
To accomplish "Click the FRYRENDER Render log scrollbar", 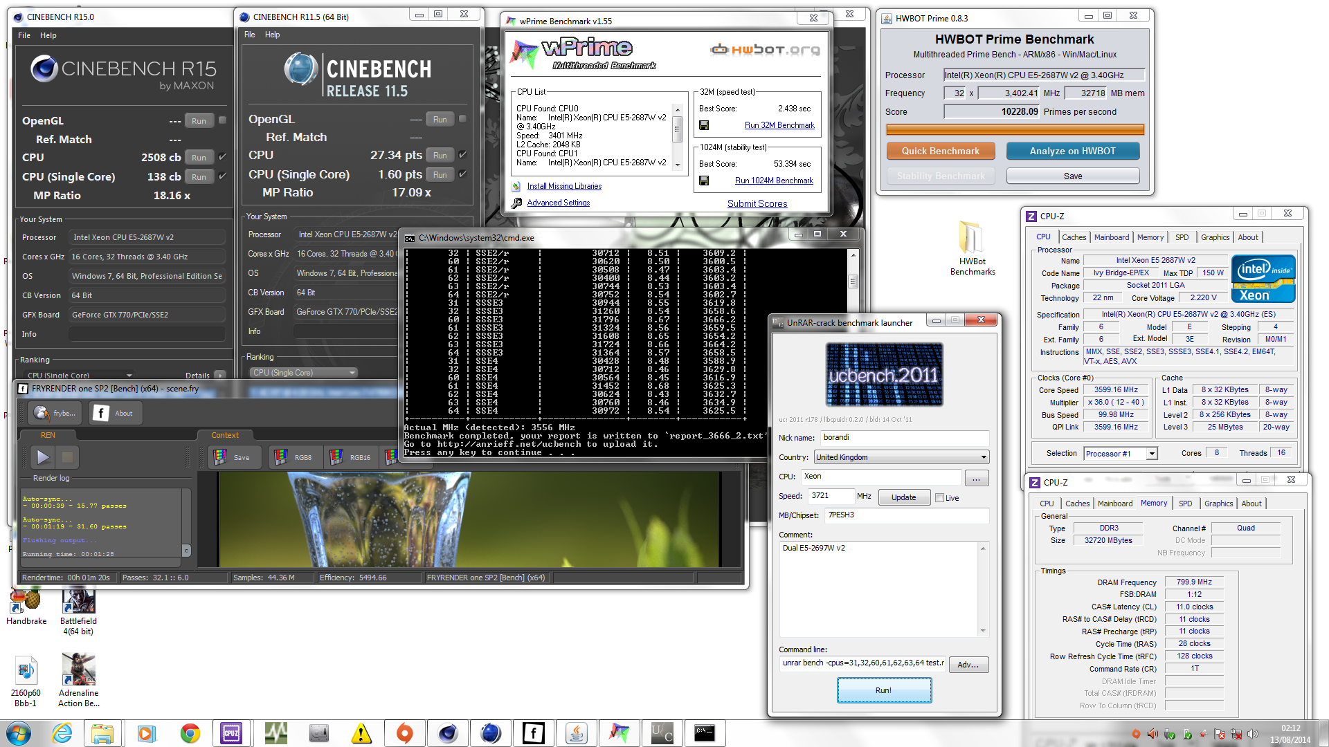I will tap(186, 522).
